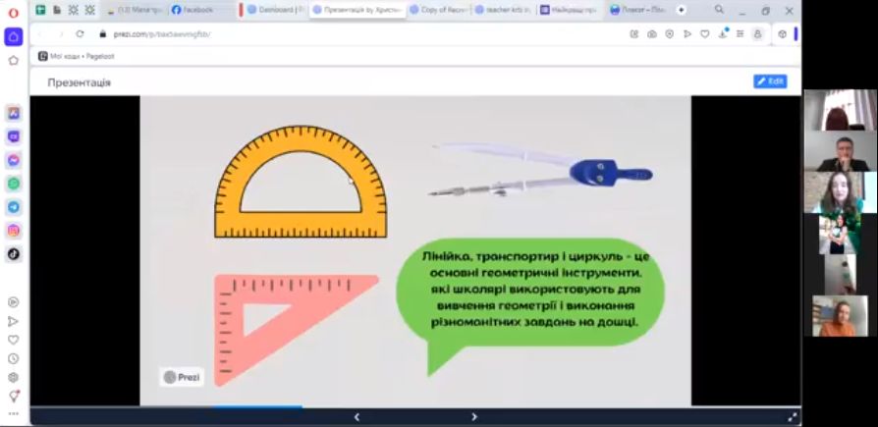Open a new tab with plus button

coord(681,10)
